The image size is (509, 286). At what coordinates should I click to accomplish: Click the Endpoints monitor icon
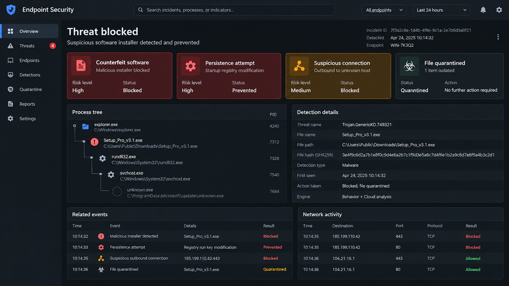point(11,61)
